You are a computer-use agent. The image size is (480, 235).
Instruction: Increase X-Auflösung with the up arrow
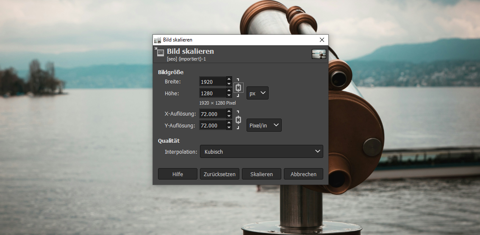pyautogui.click(x=229, y=111)
